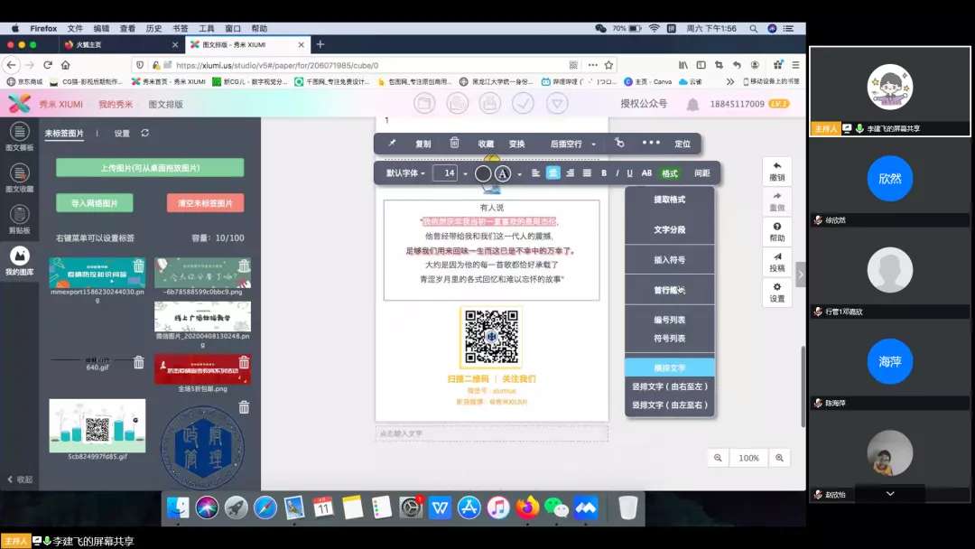Toggle italic text formatting

(617, 173)
